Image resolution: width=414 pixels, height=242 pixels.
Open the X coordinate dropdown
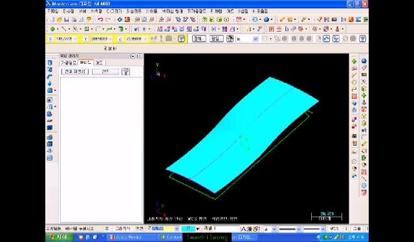pos(75,39)
